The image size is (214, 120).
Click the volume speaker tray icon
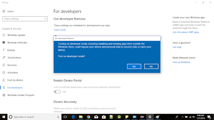(194, 117)
